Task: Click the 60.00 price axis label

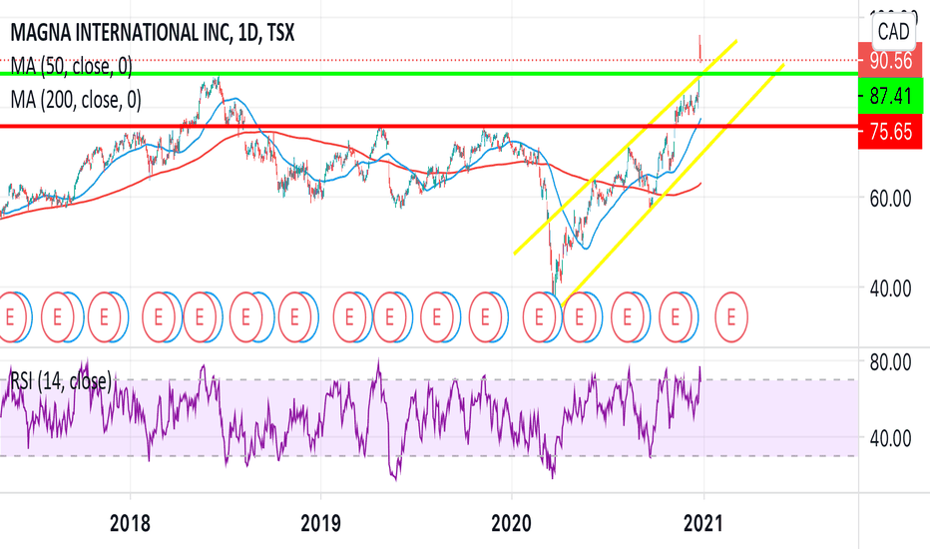Action: click(x=891, y=199)
